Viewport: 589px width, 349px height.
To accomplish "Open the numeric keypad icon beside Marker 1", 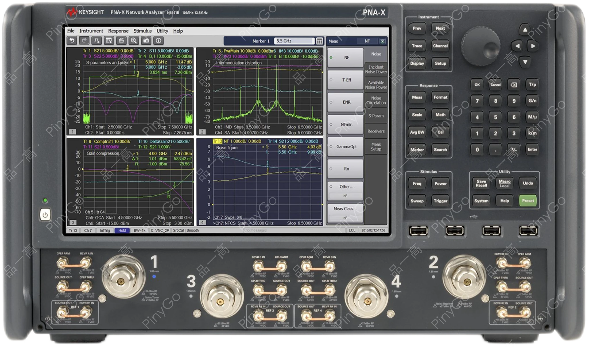I will point(320,41).
